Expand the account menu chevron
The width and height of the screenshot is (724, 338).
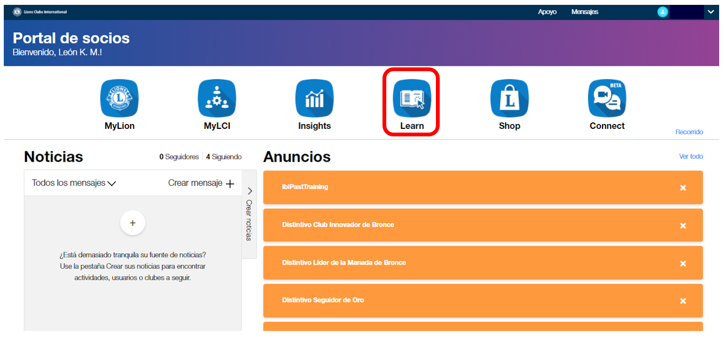click(x=711, y=12)
